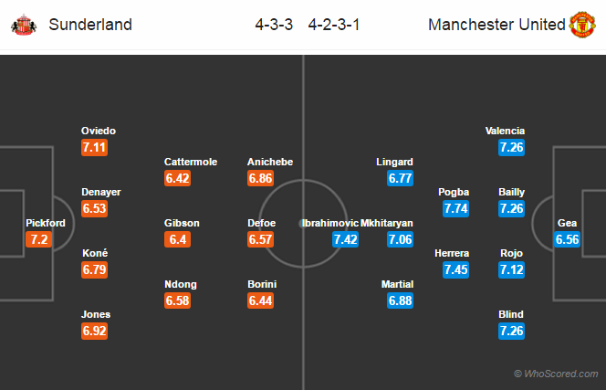Open the Manchester United team name link
The image size is (606, 390).
point(496,25)
